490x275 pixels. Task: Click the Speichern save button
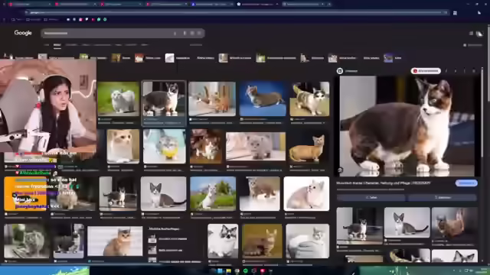[x=443, y=197]
